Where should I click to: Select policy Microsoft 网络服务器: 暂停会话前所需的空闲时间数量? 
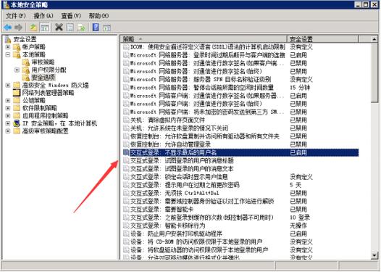pos(202,88)
